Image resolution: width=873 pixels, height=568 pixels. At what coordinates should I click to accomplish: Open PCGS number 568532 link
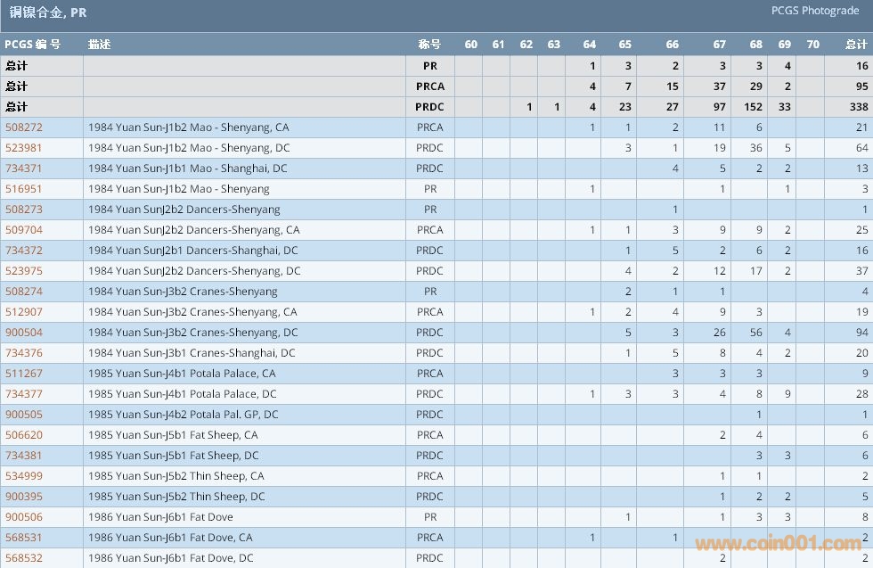(x=24, y=558)
